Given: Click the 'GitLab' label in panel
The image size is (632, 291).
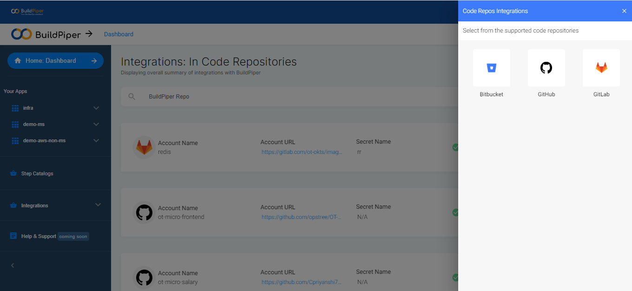Looking at the screenshot, I should click(601, 94).
